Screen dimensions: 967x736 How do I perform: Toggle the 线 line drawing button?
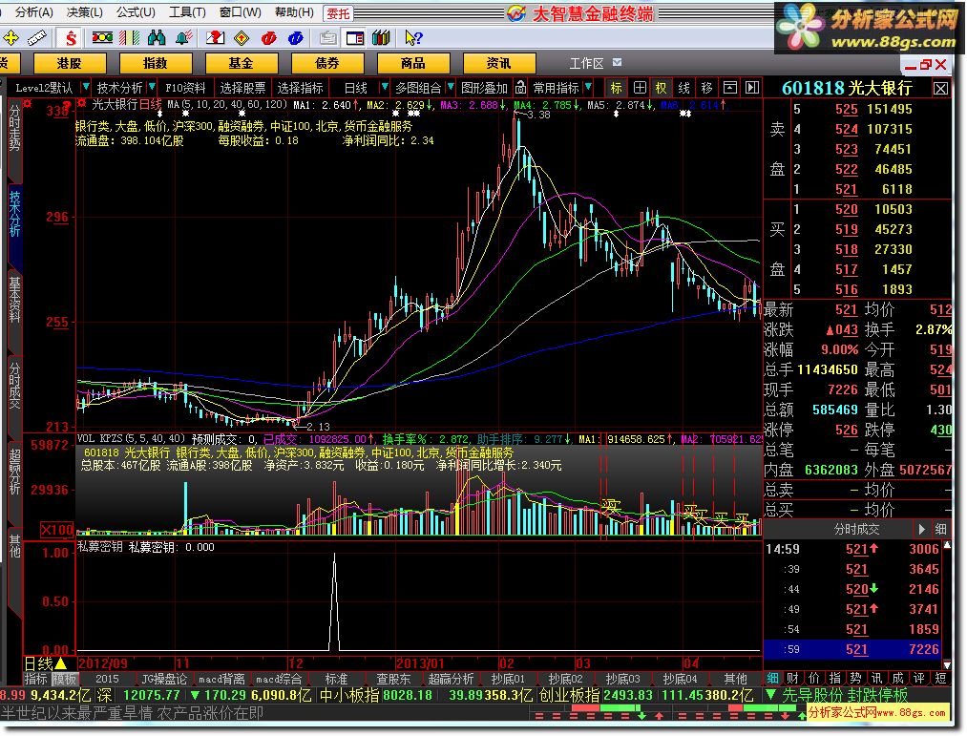pos(683,88)
